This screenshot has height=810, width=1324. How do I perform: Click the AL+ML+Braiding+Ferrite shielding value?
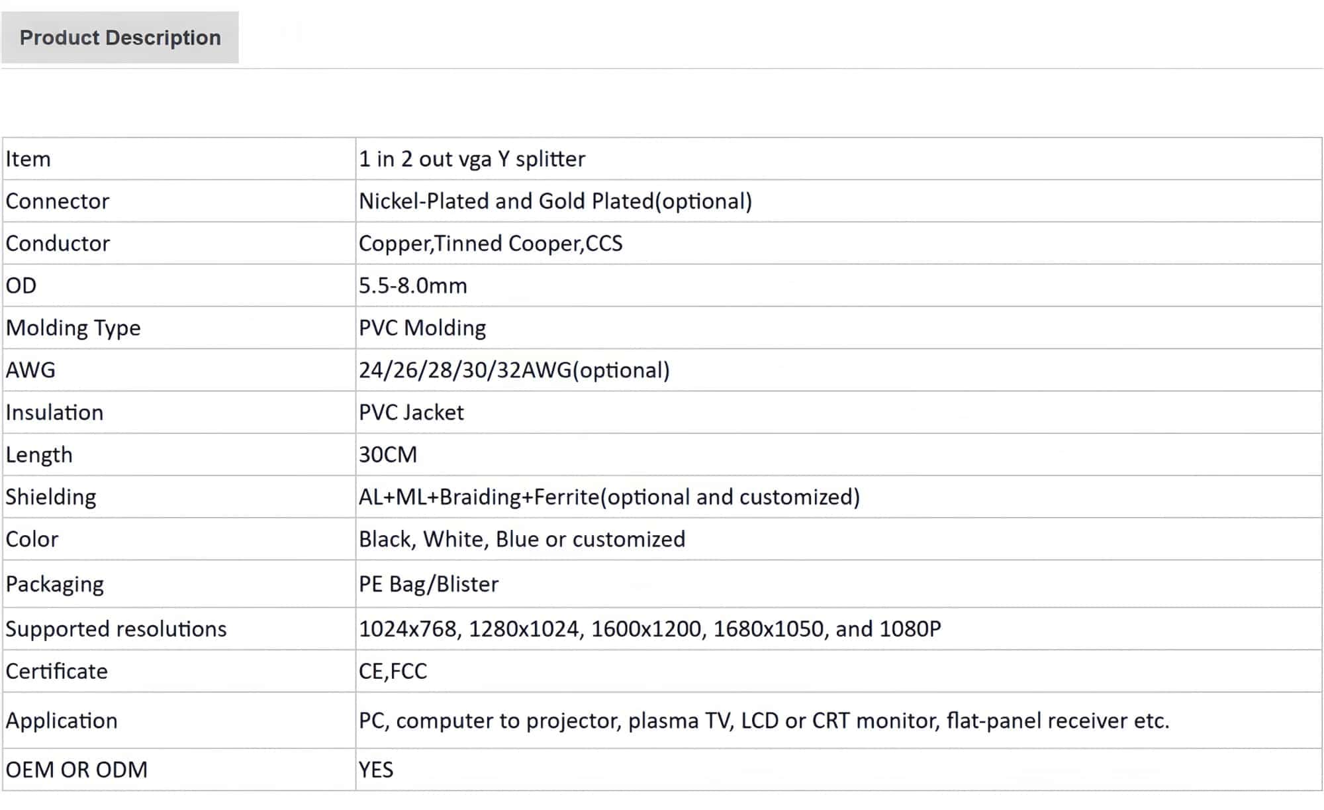tap(609, 497)
